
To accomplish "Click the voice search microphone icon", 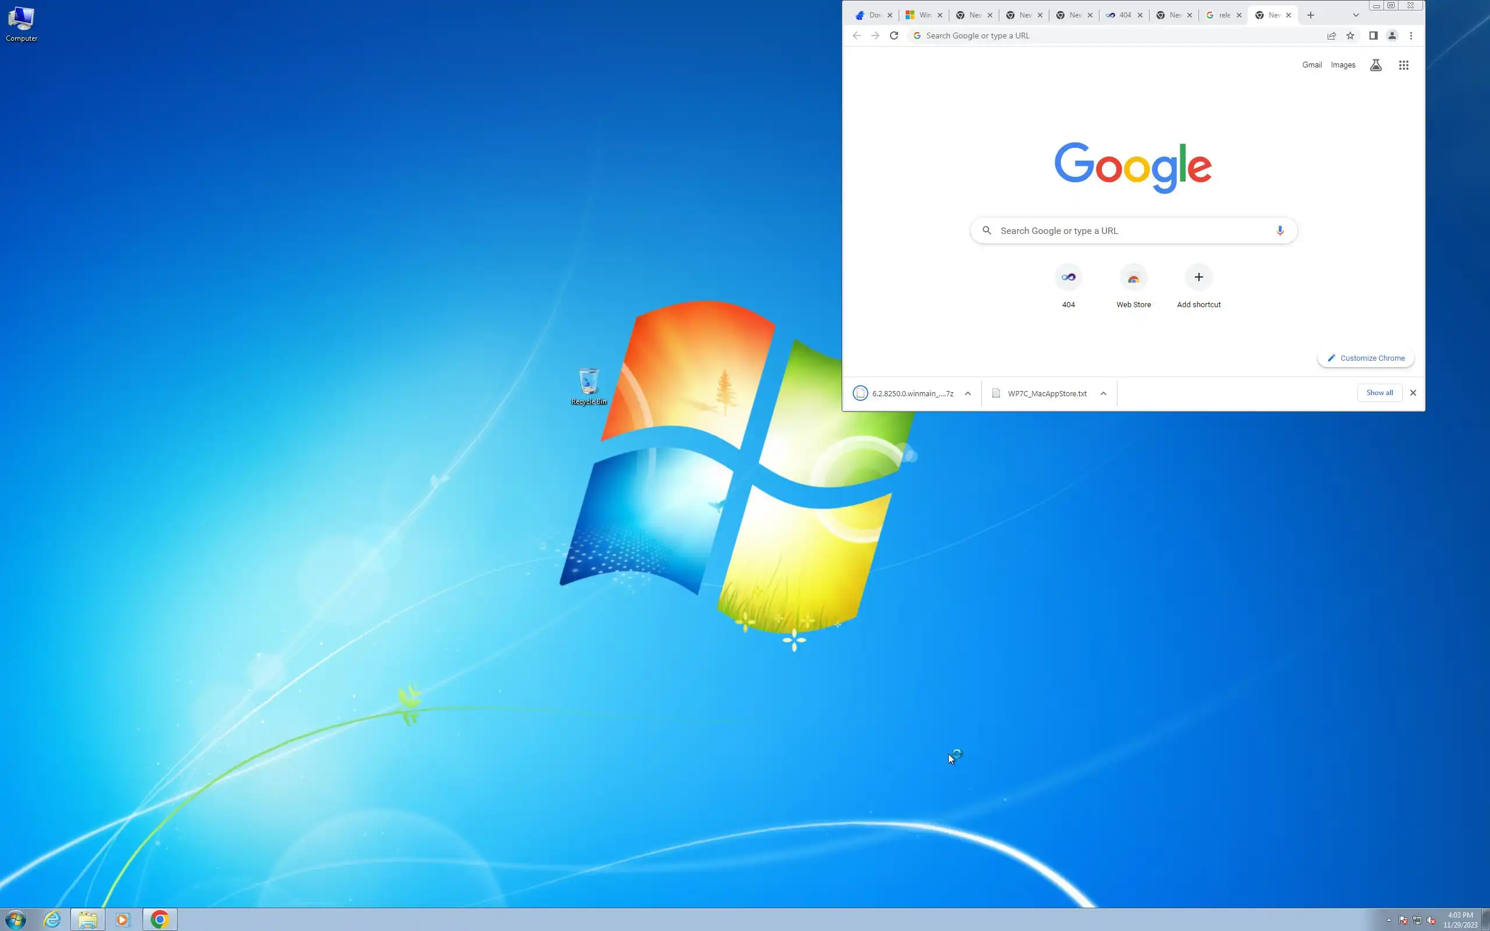I will tap(1279, 230).
